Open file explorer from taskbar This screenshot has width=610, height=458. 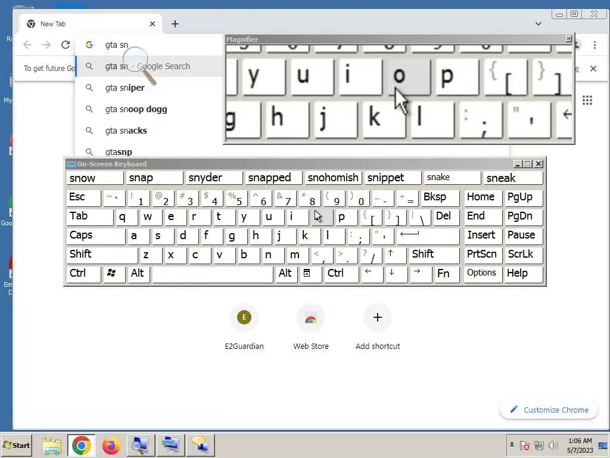(x=52, y=445)
